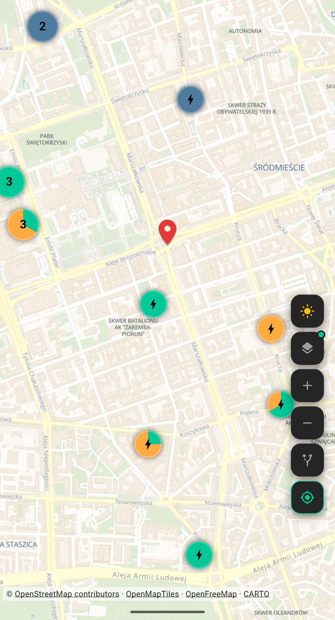This screenshot has width=335, height=620.
Task: Tap the Koszykowa street label
Action: pos(194,430)
